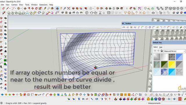Select the Eraser tool in top toolbar
This screenshot has height=105, width=186.
pyautogui.click(x=3, y=8)
